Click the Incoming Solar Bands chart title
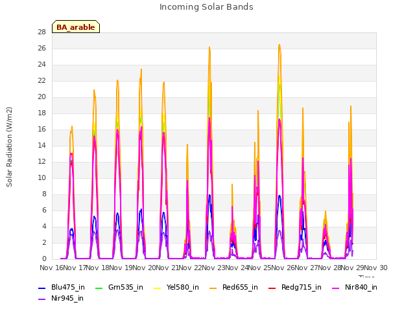This screenshot has width=415, height=311. pos(206,7)
